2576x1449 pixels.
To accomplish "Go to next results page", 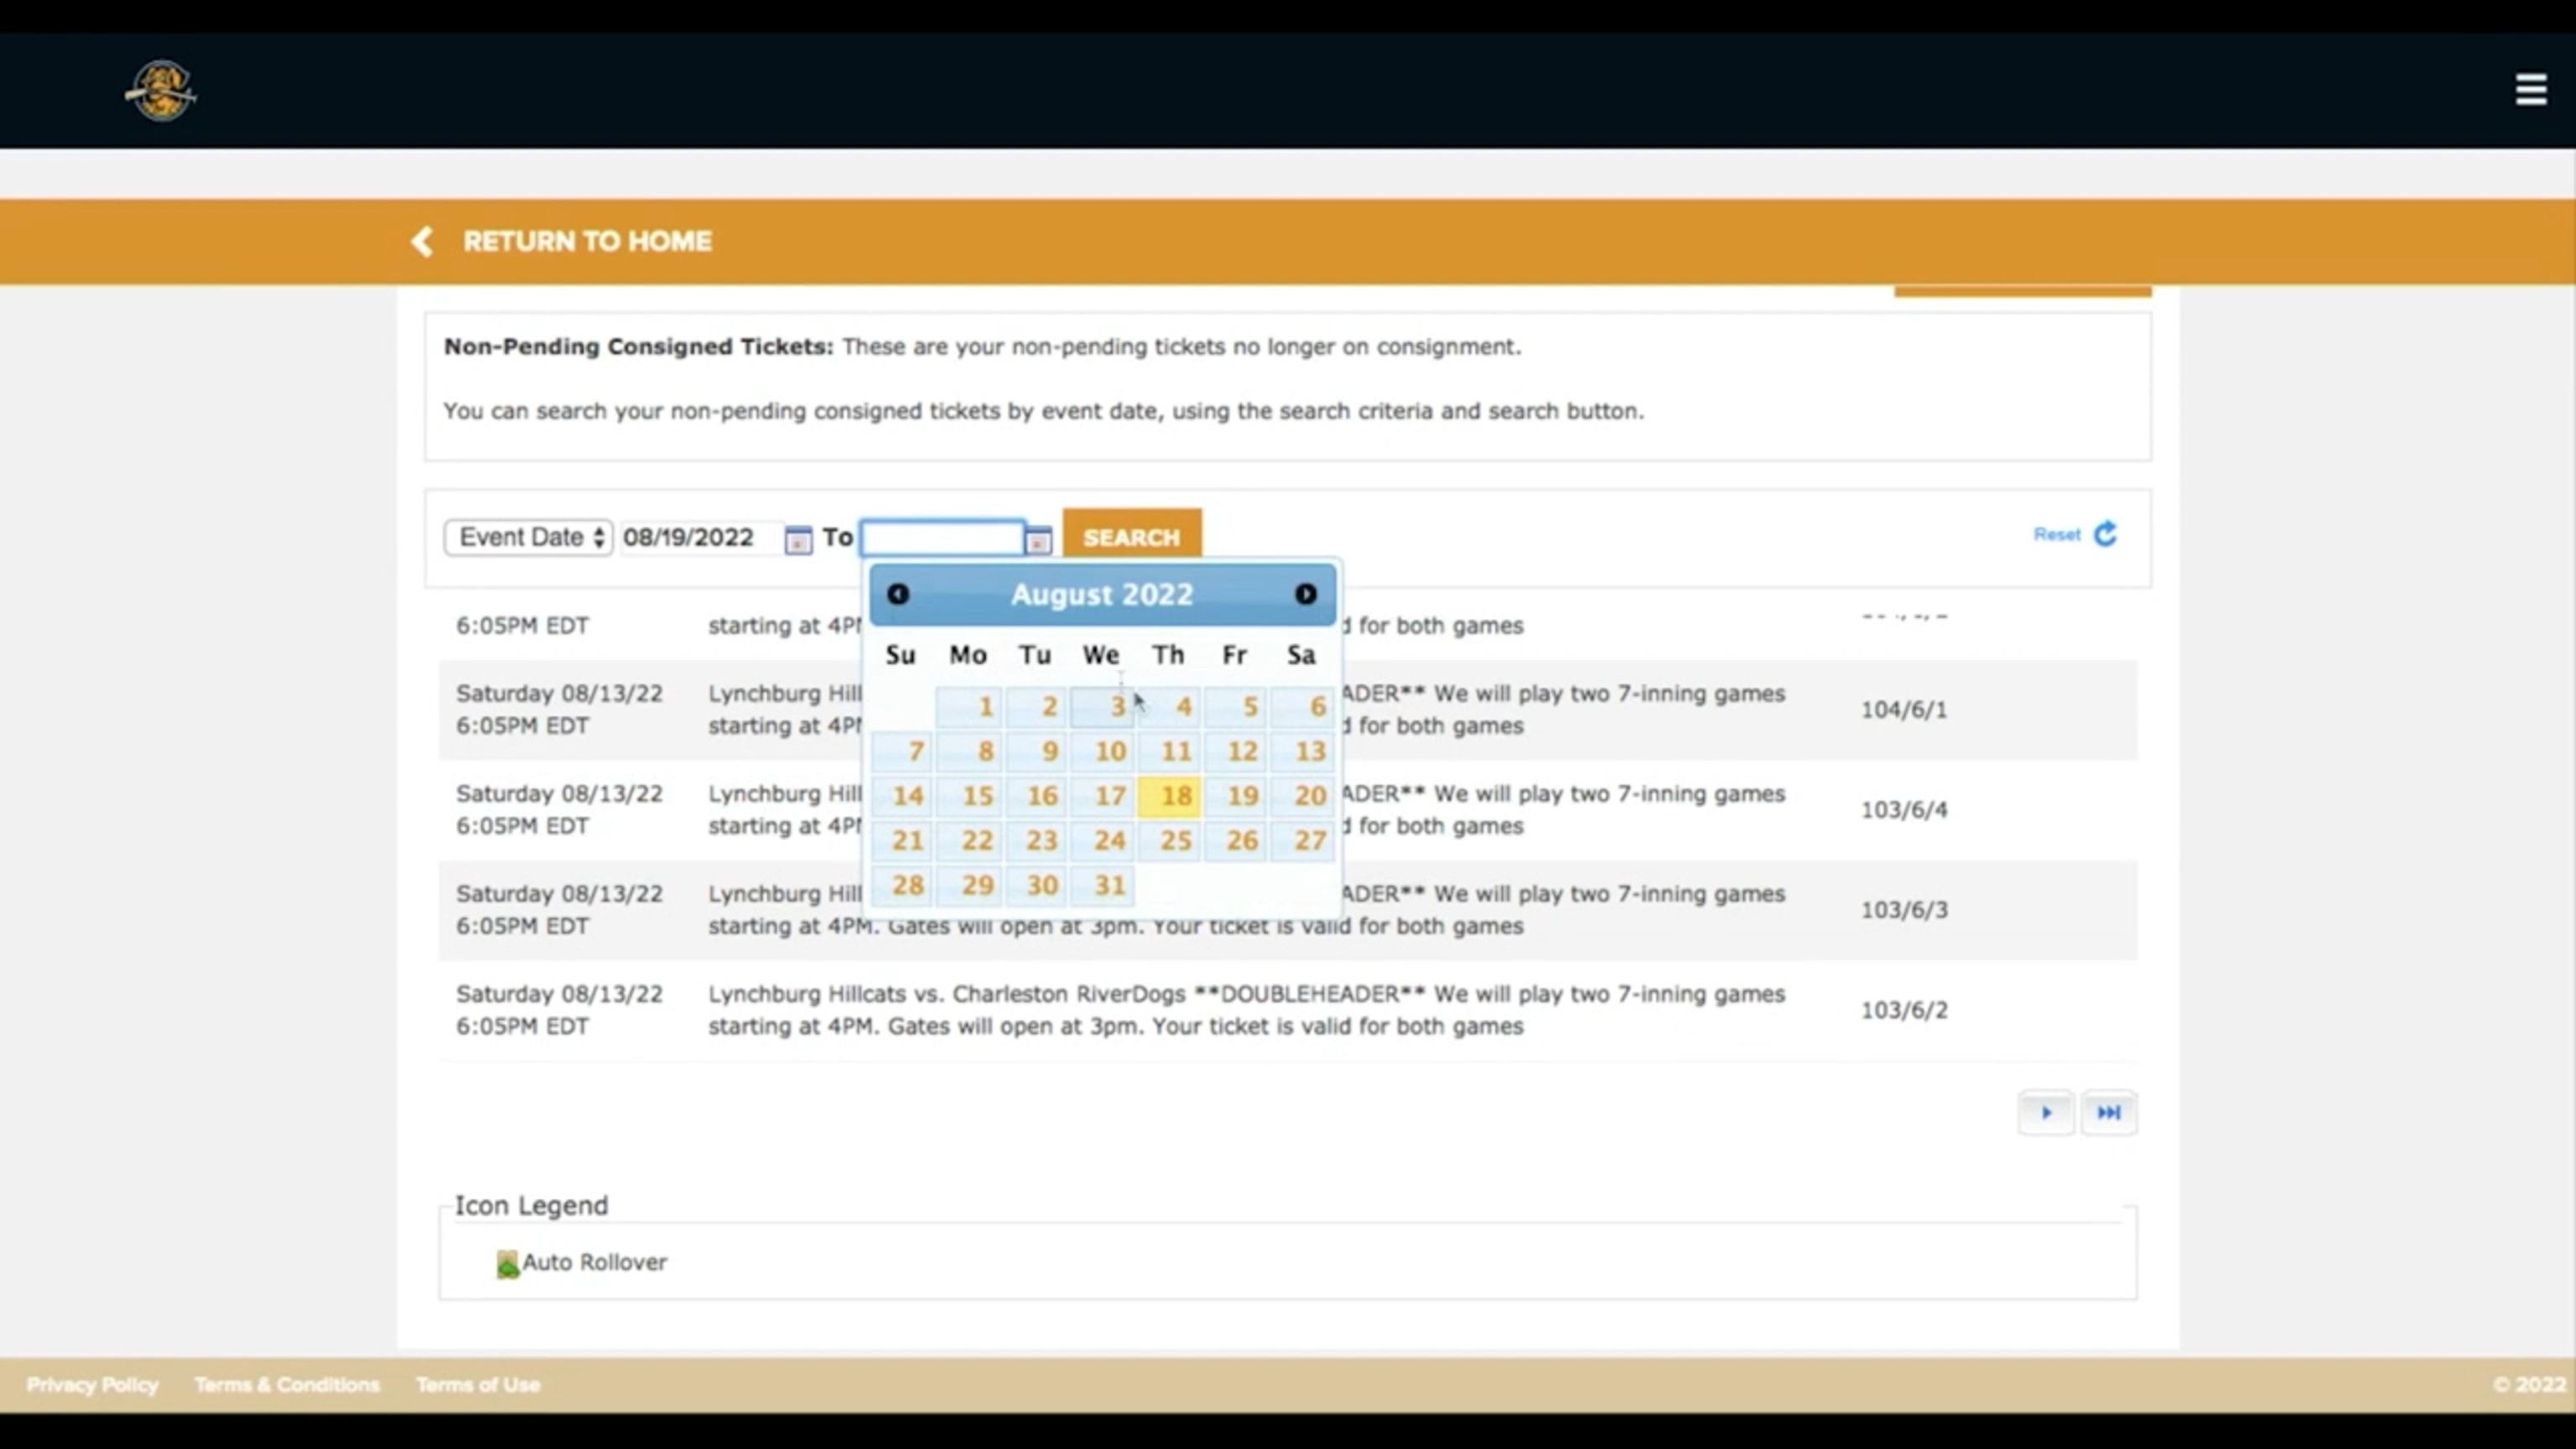I will pyautogui.click(x=2046, y=1113).
